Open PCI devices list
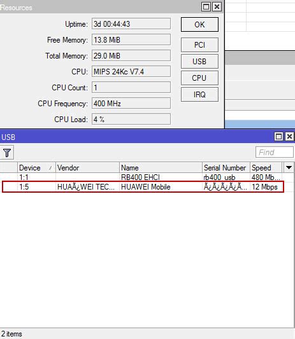The height and width of the screenshot is (339, 295). [x=199, y=45]
